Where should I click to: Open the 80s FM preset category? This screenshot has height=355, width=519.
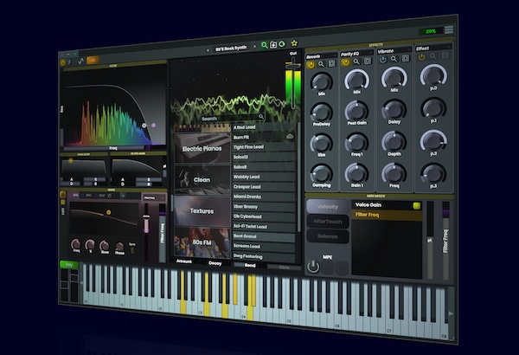pyautogui.click(x=202, y=242)
